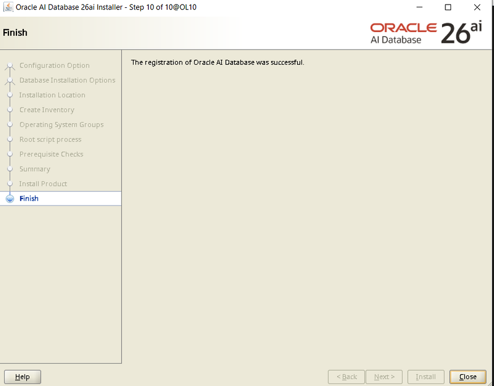Click the disabled Next button
Screen dimensions: 494x386
pos(384,377)
